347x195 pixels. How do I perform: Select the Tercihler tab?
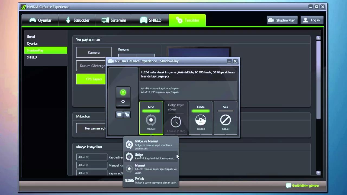187,20
